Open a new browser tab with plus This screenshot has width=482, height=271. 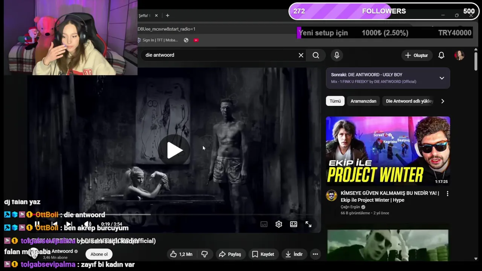[168, 15]
